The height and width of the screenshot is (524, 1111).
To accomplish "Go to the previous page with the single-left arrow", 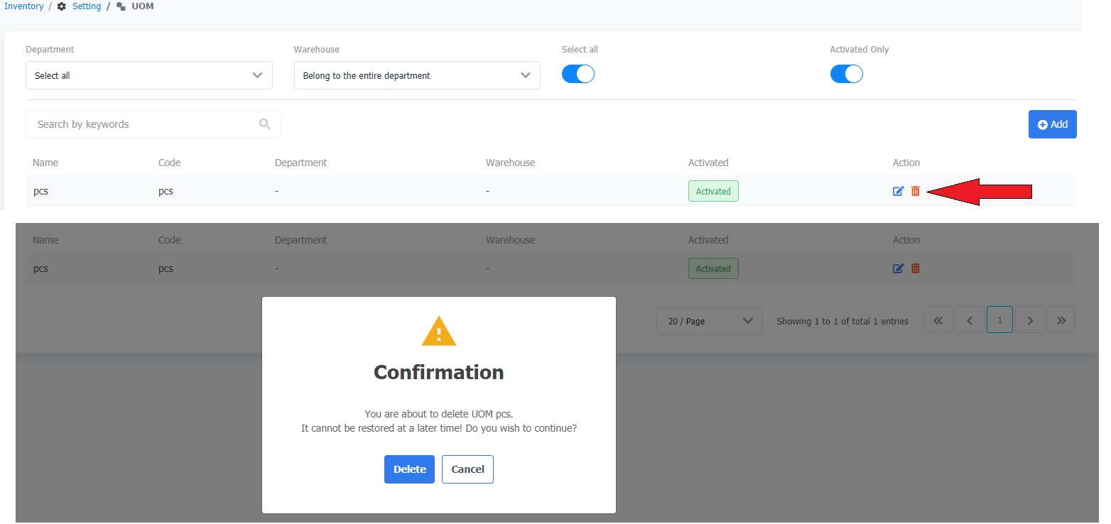I will 970,320.
